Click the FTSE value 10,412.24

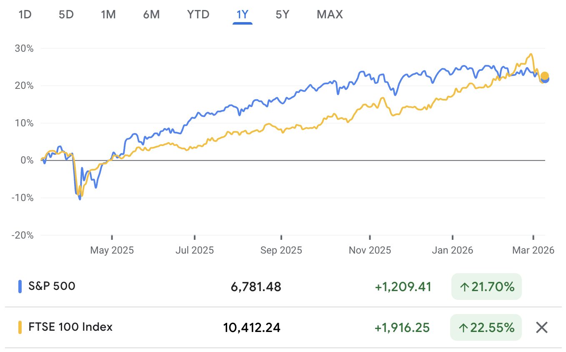(252, 327)
